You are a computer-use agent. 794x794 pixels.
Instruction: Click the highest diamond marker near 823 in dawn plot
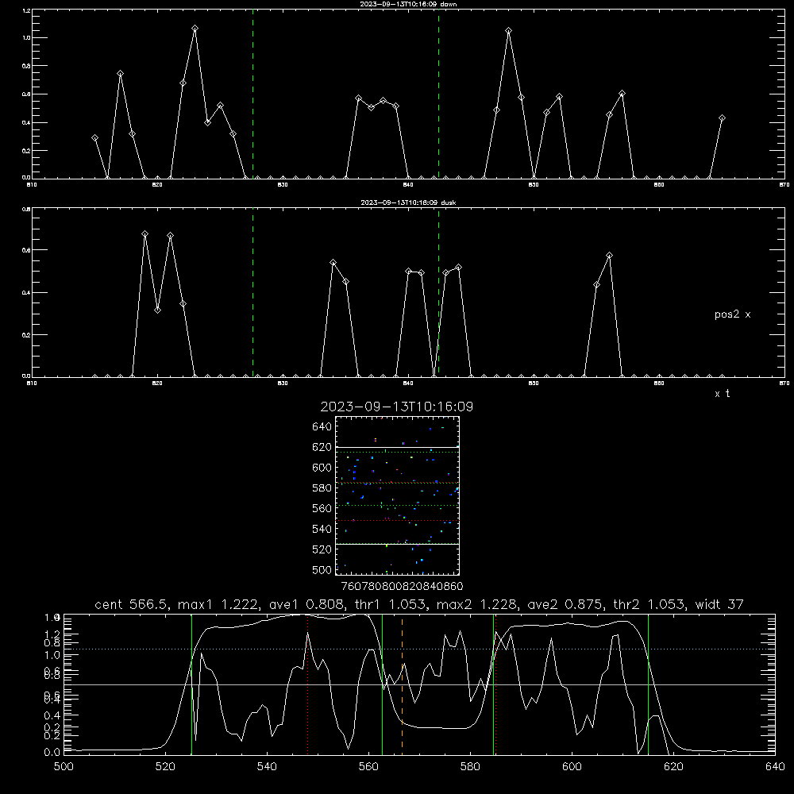point(195,29)
